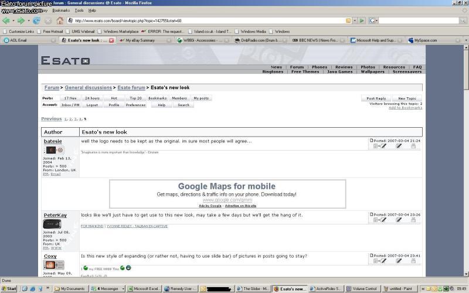
Task: Switch to the My eBay Summary tab
Action: [144, 40]
